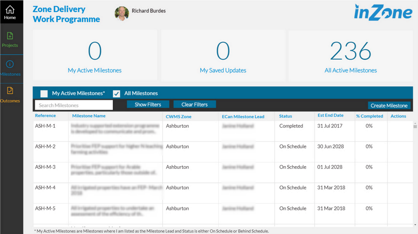The height and width of the screenshot is (234, 418).
Task: Sort by the Status column header
Action: pos(285,116)
